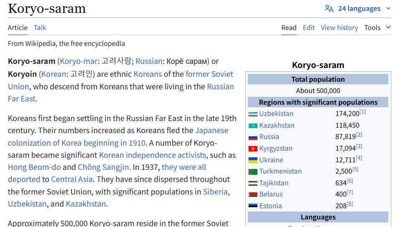Expand the Tools menu chevron
The height and width of the screenshot is (227, 398).
click(x=388, y=27)
